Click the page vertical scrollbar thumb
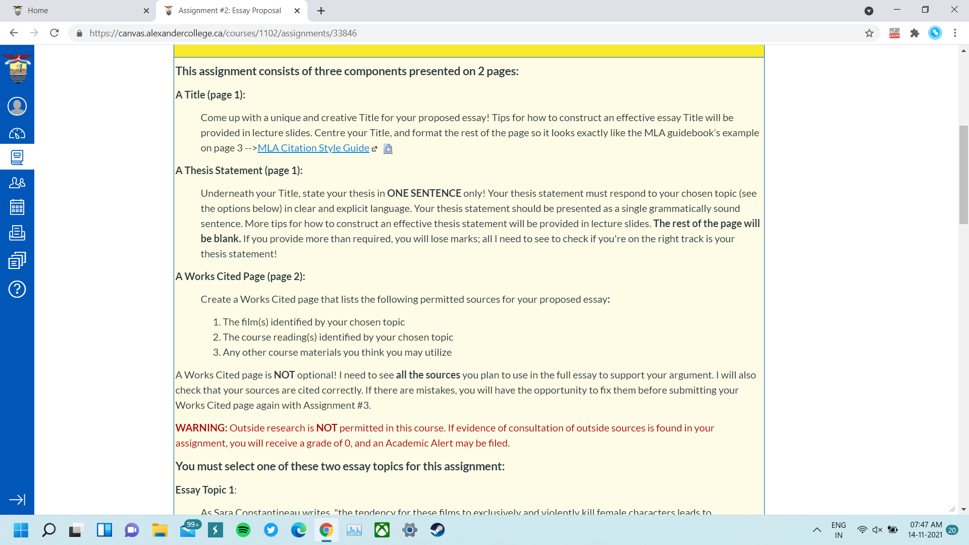The height and width of the screenshot is (545, 969). (x=963, y=174)
